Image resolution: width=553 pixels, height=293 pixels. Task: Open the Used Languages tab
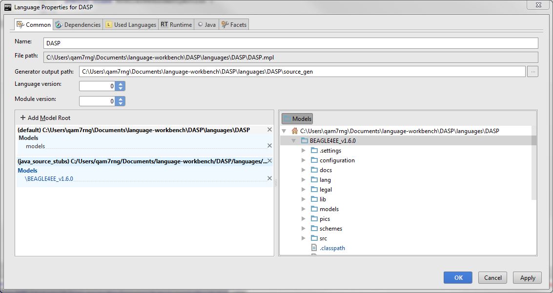click(x=130, y=24)
